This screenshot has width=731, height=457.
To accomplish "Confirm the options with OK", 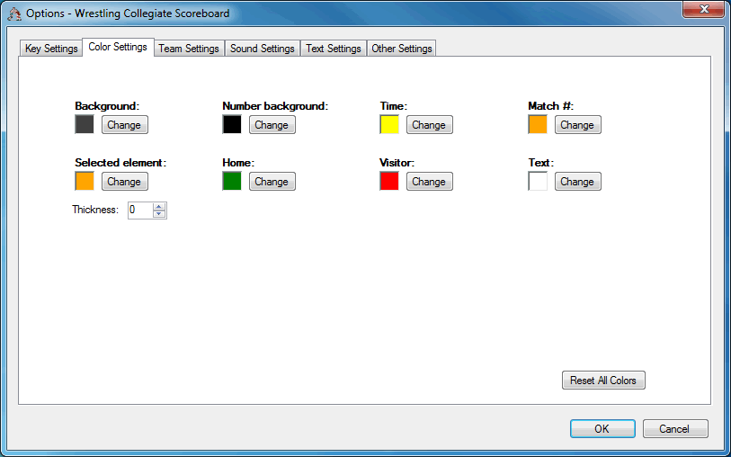I will tap(602, 428).
